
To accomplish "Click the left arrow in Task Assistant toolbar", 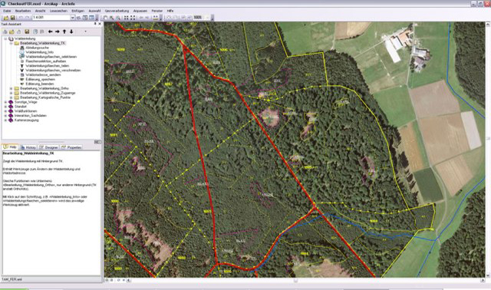I will [51, 31].
